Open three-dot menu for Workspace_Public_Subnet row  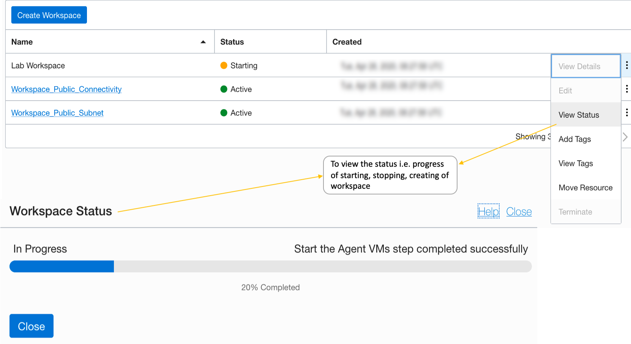click(x=626, y=112)
